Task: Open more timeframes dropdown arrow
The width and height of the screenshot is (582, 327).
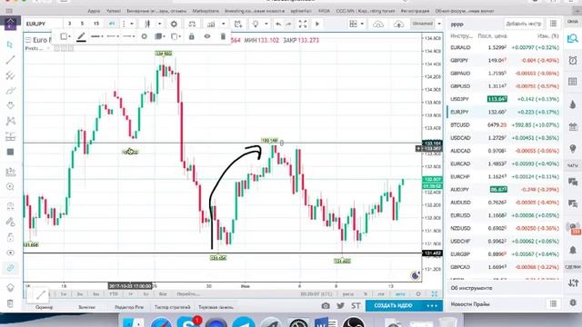Action: click(131, 25)
